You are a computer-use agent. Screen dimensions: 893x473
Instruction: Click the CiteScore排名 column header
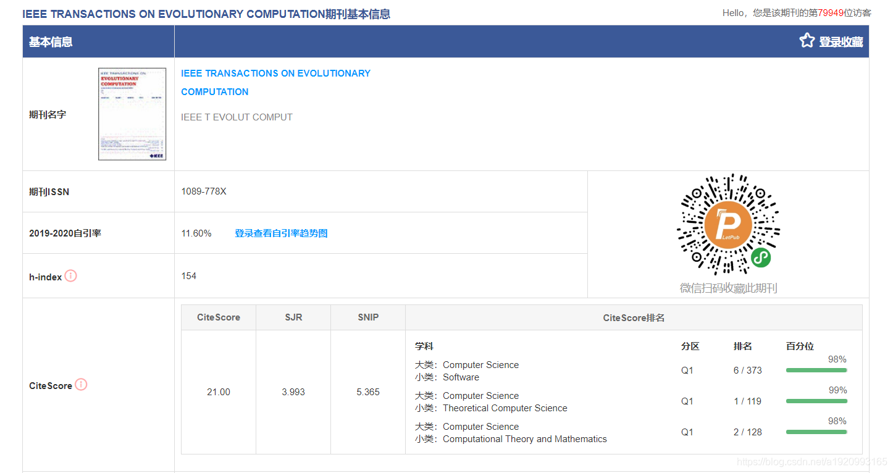point(634,317)
